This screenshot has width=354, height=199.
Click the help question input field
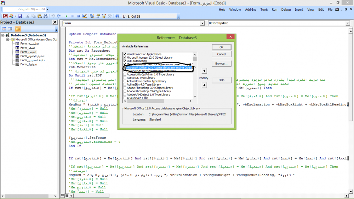(24, 9)
